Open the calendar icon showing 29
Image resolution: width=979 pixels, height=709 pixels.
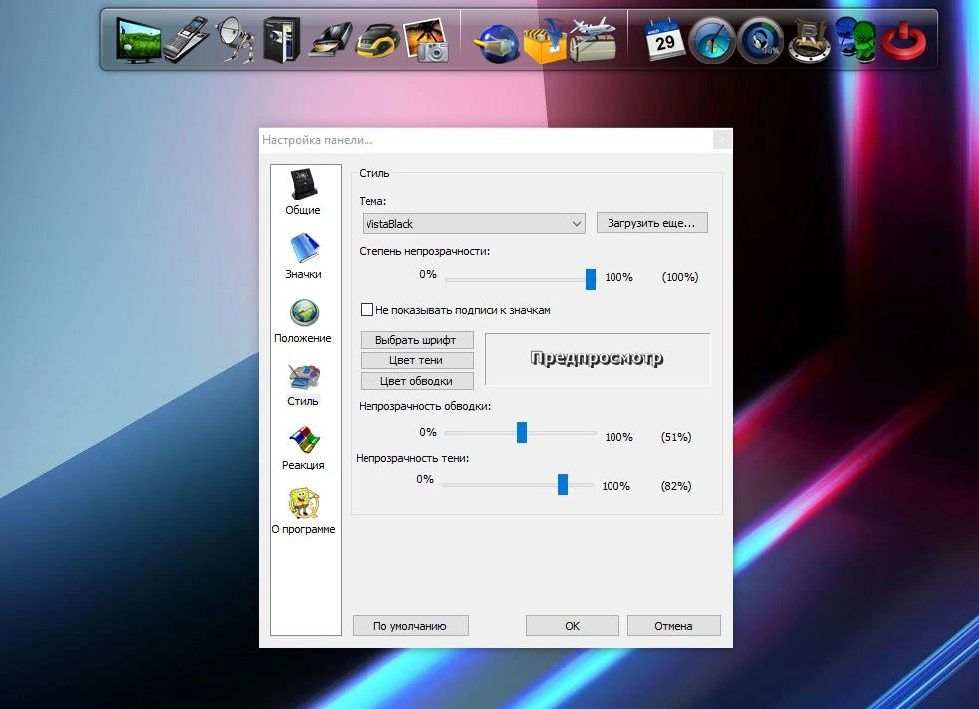point(663,40)
